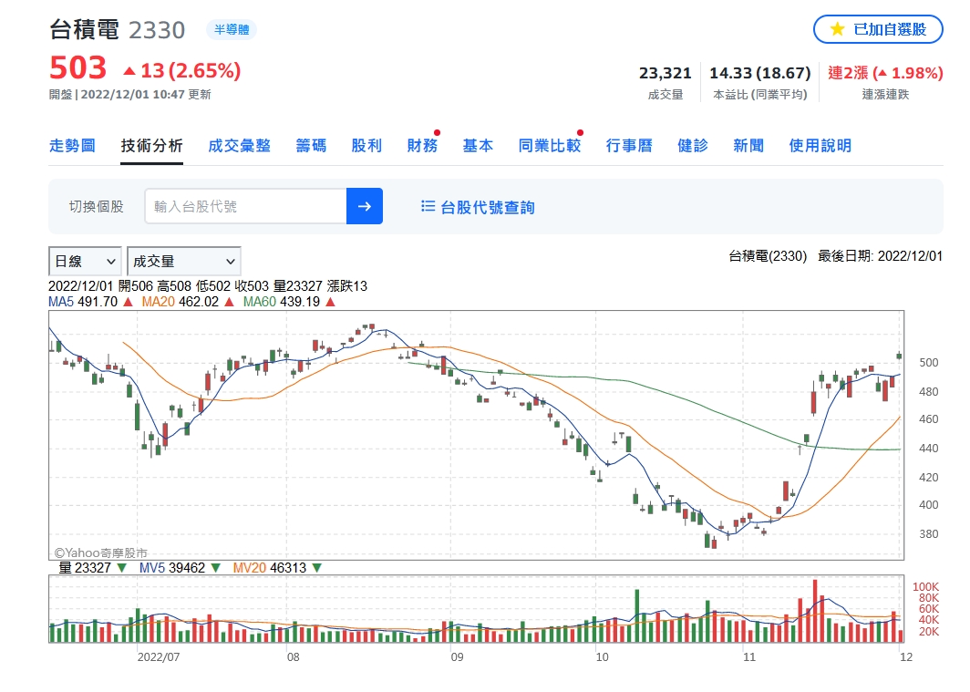
Task: Click the MA5 491.70 legend
Action: pos(89,302)
